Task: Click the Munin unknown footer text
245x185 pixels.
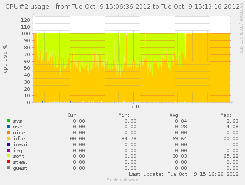Action: [122, 180]
